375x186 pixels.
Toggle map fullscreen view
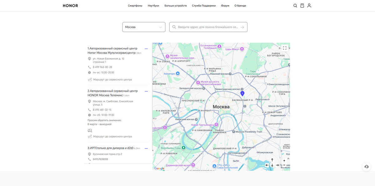284,48
